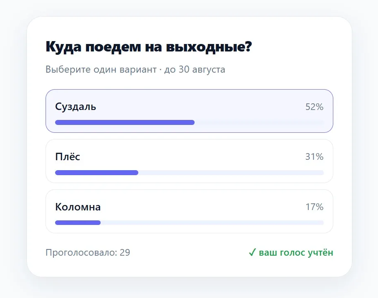The image size is (378, 298).
Task: Click the 'ваш голос учтён' status text
Action: click(296, 252)
